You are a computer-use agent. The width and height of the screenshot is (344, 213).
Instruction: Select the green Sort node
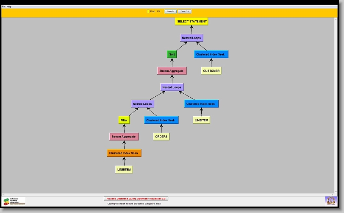[172, 54]
